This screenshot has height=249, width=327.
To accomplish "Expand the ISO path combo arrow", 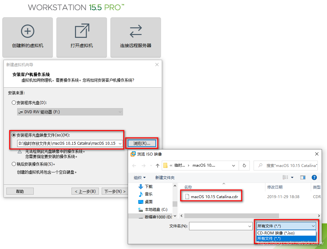I will 120,143.
